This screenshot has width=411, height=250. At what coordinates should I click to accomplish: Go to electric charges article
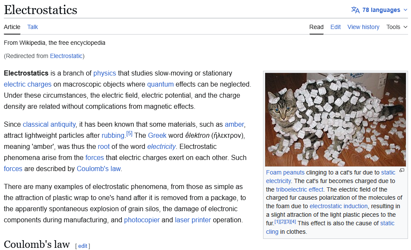(28, 84)
